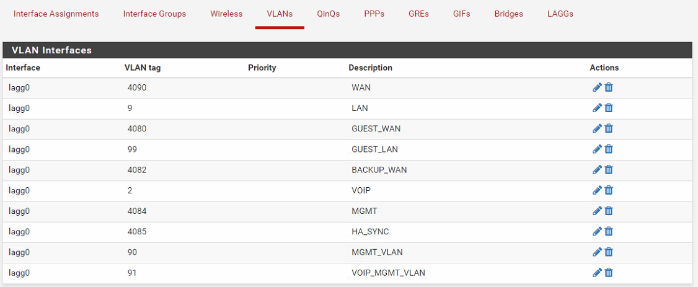698x287 pixels.
Task: Delete the HA_SYNC VLAN entry
Action: coord(609,231)
